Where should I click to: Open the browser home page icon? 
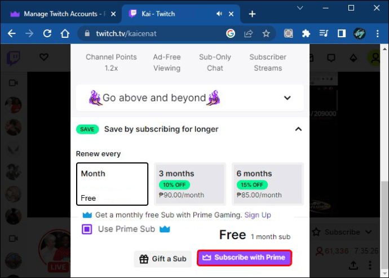[65, 33]
